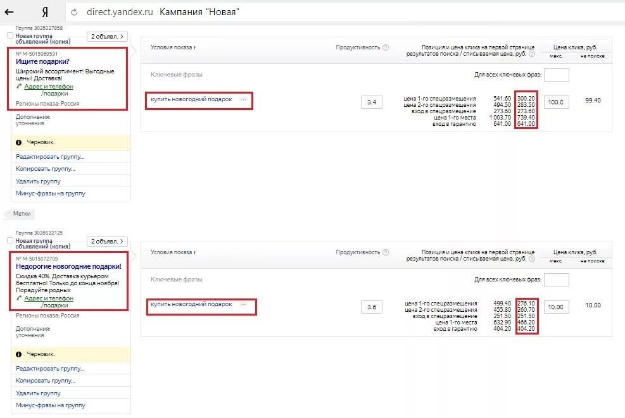The height and width of the screenshot is (418, 625).
Task: Open the 'Продуктивность' help icon, group 3035032125 table
Action: coord(386,252)
